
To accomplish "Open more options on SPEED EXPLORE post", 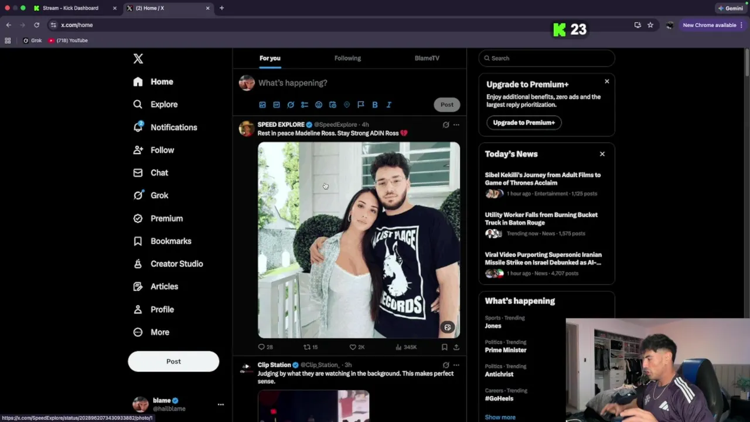I will [456, 125].
